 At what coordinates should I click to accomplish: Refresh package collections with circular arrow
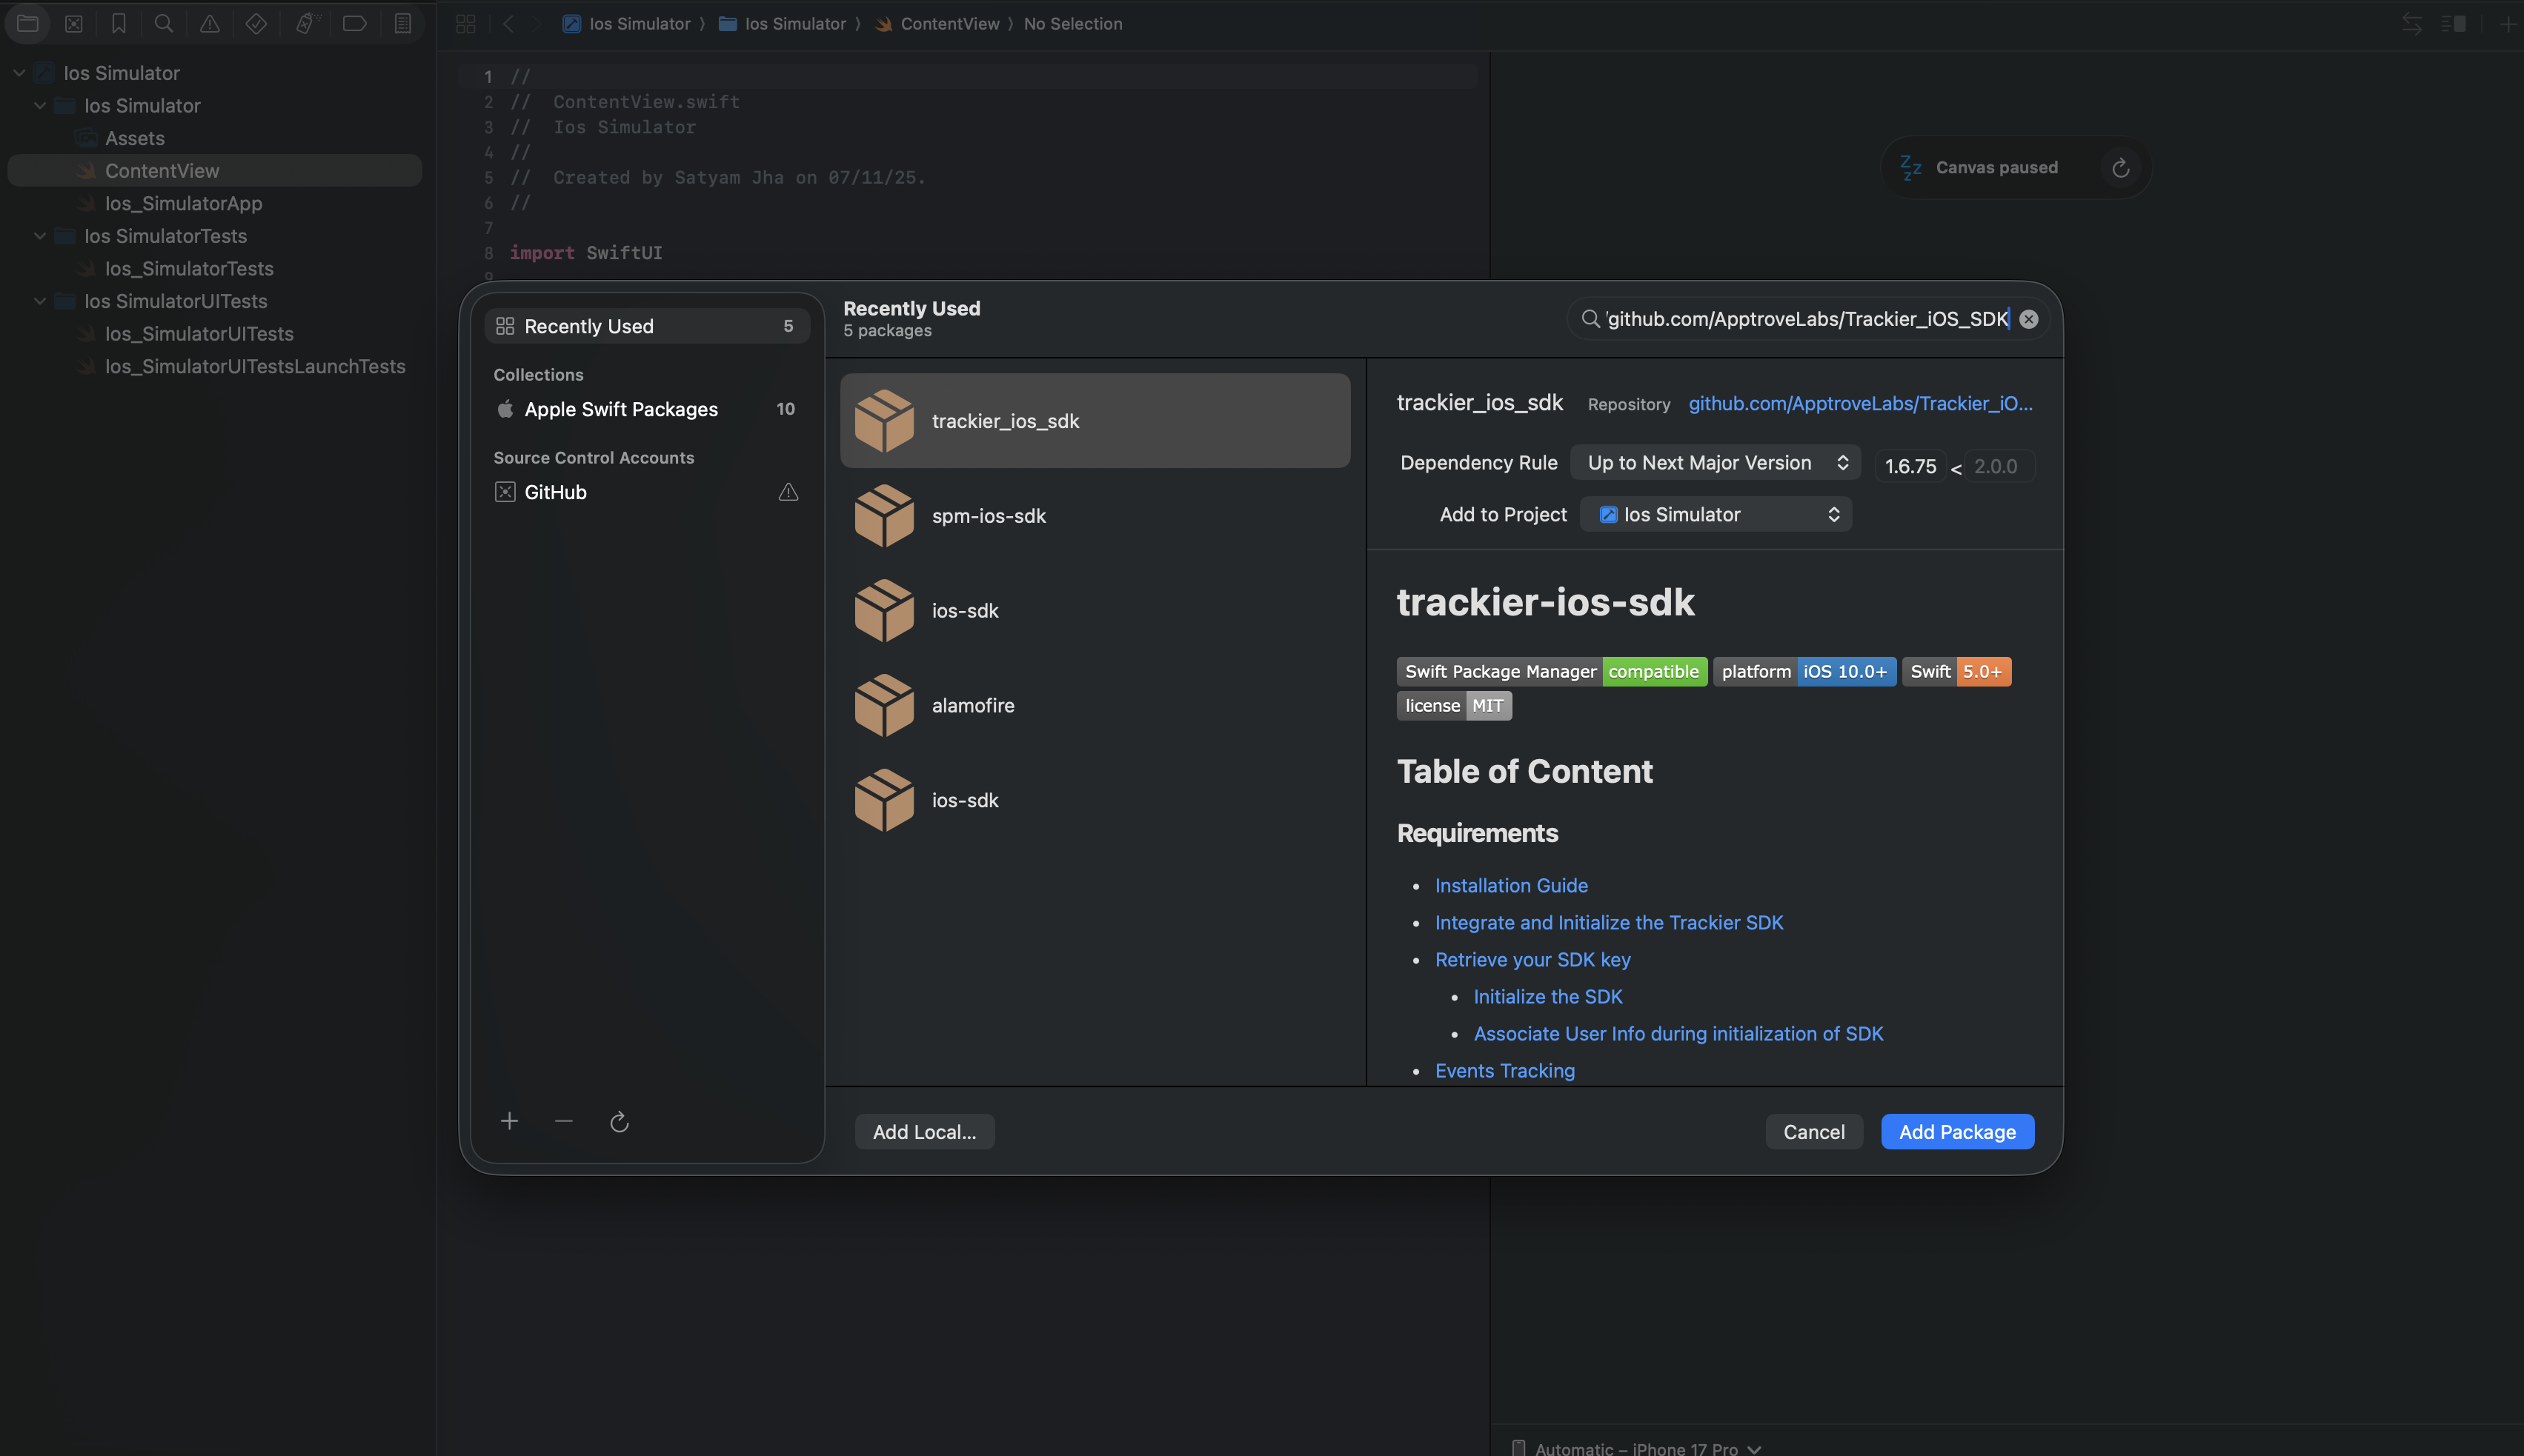click(x=620, y=1122)
